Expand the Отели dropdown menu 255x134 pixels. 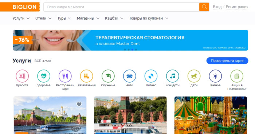[43, 18]
